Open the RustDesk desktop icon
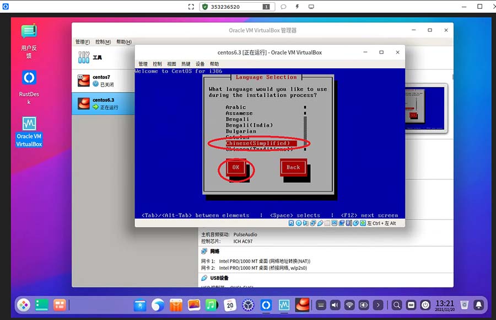Screen dimensions: 496x320 click(x=29, y=87)
